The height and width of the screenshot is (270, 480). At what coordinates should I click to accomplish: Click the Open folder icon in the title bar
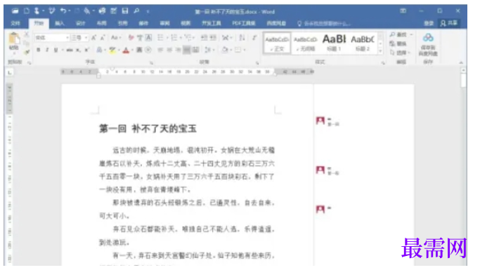[x=15, y=11]
